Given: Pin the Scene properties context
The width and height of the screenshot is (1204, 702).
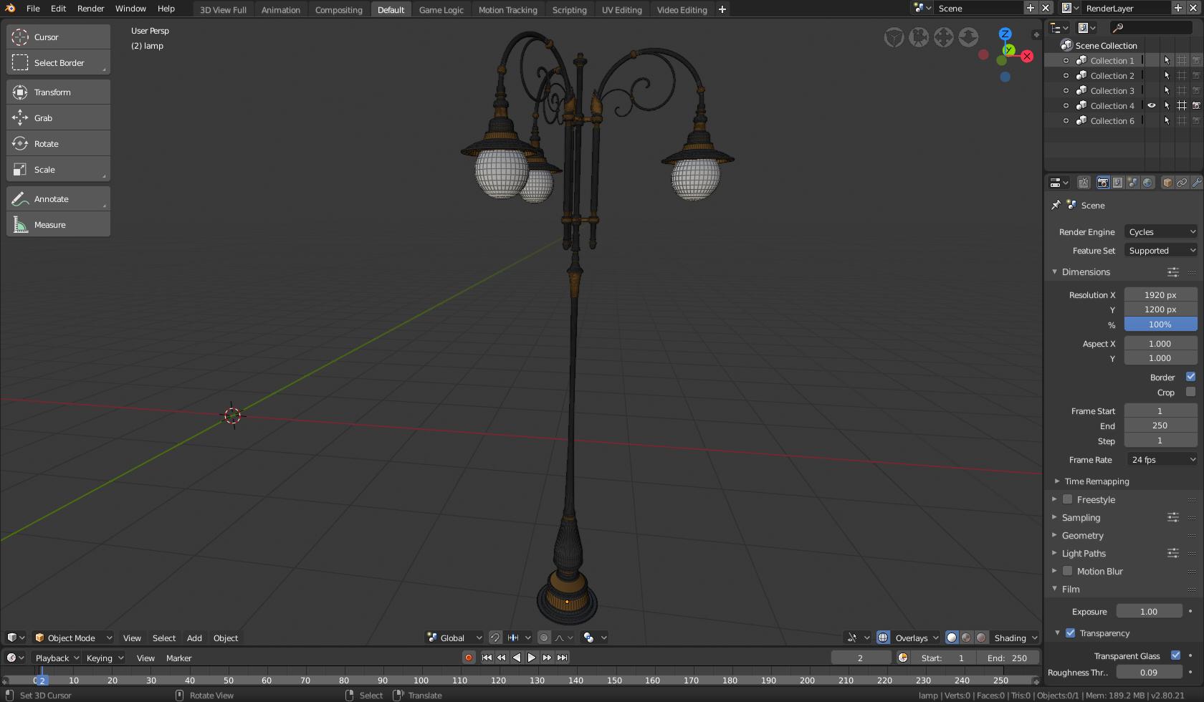Looking at the screenshot, I should [1056, 205].
